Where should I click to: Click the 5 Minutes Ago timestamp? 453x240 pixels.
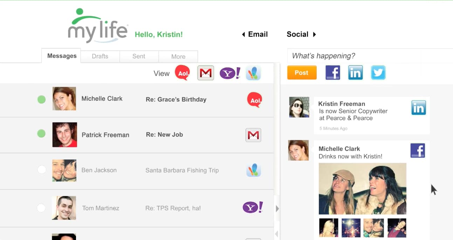333,128
